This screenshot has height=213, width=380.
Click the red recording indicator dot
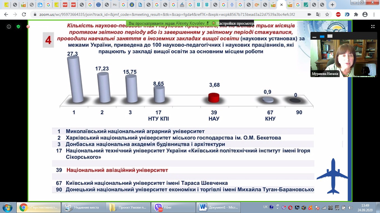pyautogui.click(x=28, y=27)
